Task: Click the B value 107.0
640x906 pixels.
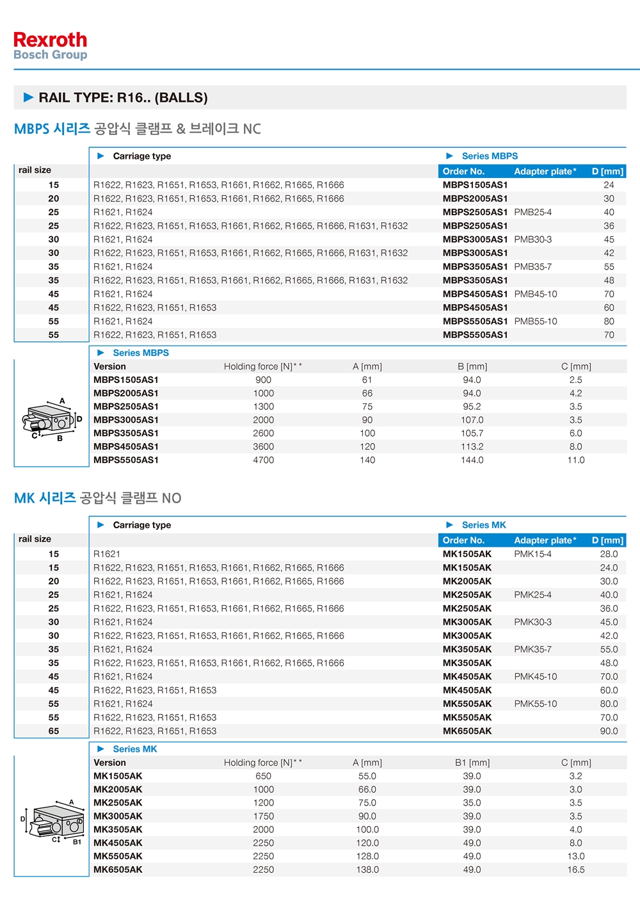Action: [472, 420]
